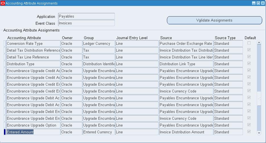This screenshot has height=143, width=266.
Task: Click the Distribution Identifie group cell
Action: [x=99, y=64]
